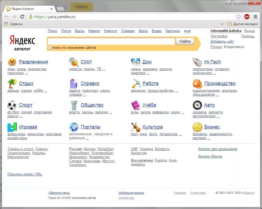The image size is (262, 209).
Task: Click the Авто wheel icon
Action: (197, 105)
